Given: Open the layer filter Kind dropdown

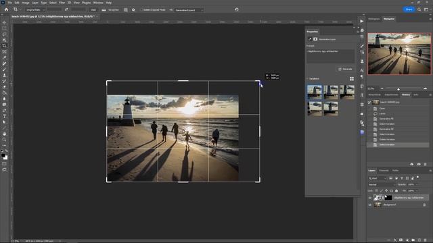Looking at the screenshot, I should (378, 178).
